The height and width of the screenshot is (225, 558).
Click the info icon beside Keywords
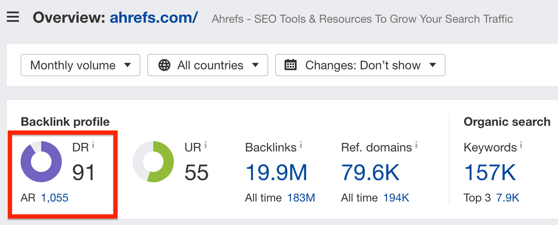(521, 146)
